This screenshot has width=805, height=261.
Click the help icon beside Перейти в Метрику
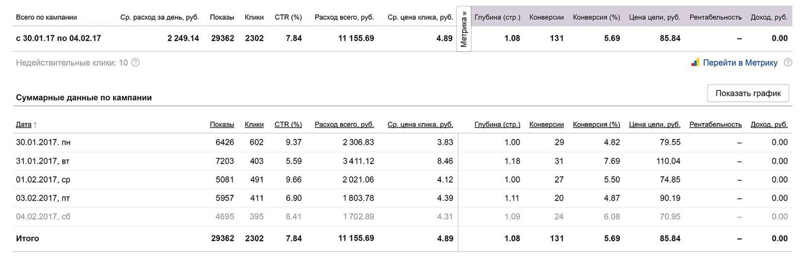[x=788, y=63]
